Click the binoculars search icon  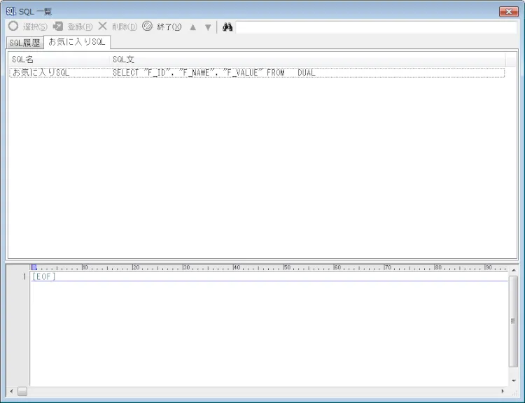click(227, 27)
